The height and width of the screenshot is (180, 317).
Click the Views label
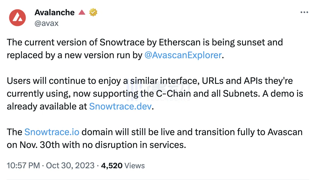tap(135, 165)
